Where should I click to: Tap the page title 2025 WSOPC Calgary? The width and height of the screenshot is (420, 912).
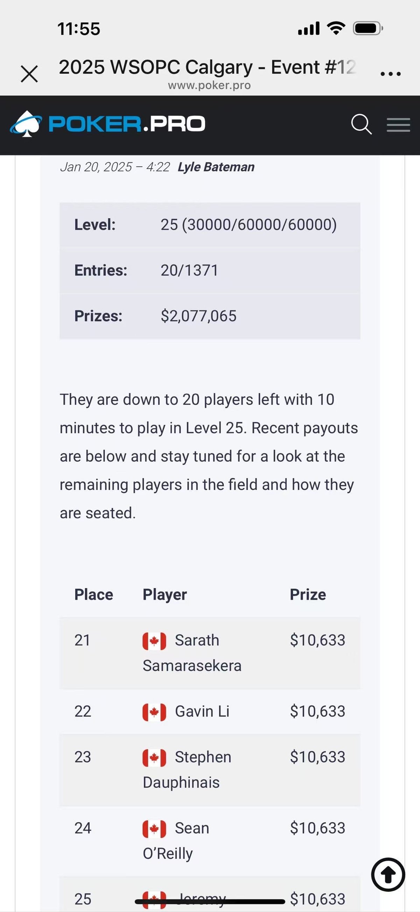[x=207, y=67]
